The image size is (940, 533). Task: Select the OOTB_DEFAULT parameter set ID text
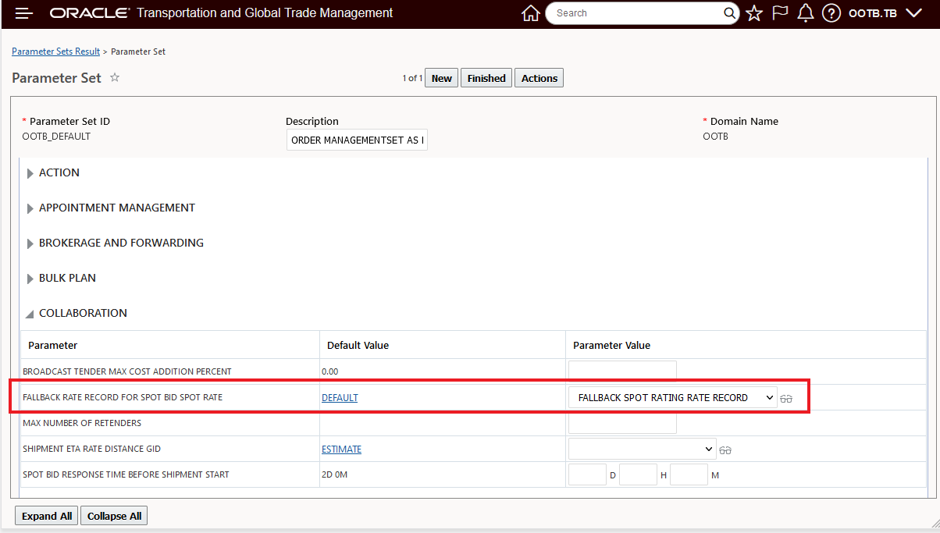click(56, 137)
